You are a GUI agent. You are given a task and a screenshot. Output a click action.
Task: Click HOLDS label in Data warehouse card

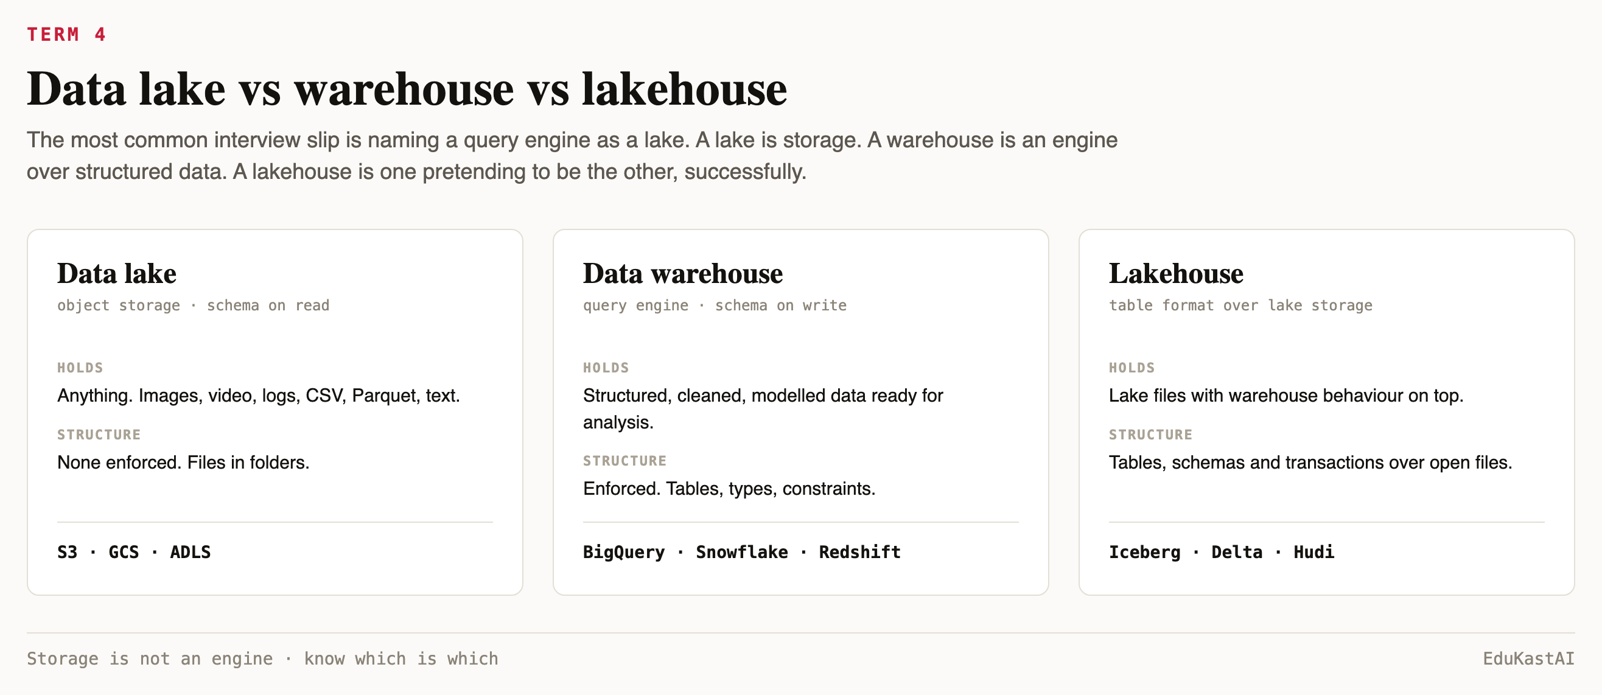point(606,368)
